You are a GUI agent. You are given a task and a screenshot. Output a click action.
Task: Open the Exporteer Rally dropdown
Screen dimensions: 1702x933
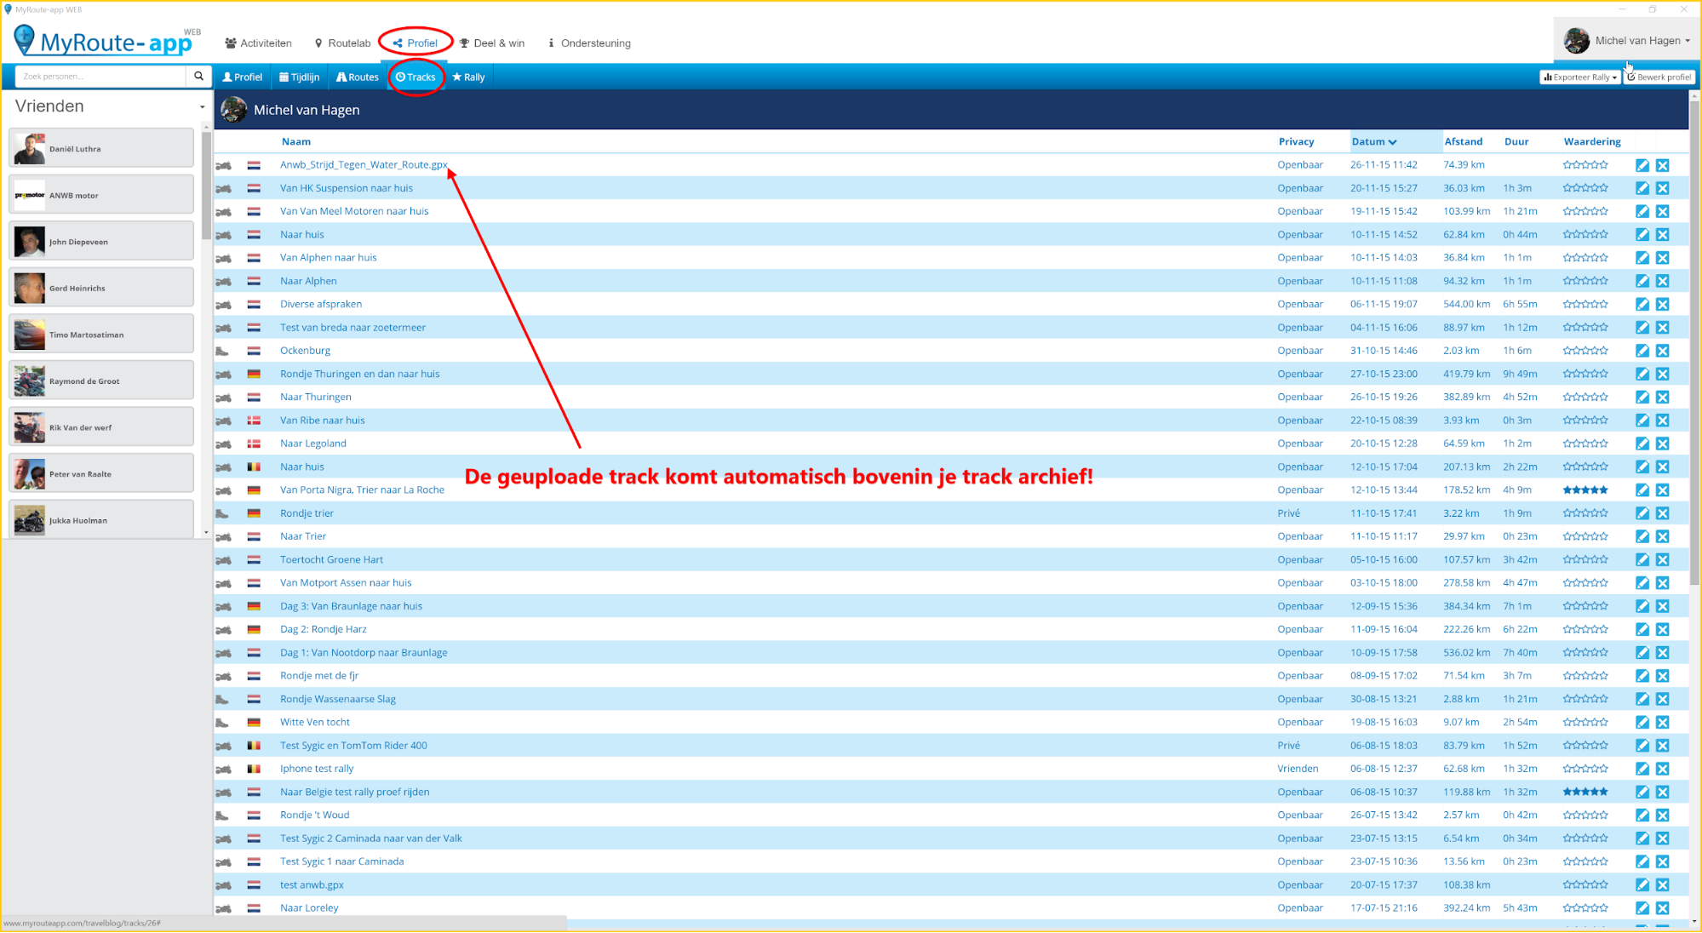click(x=1579, y=77)
